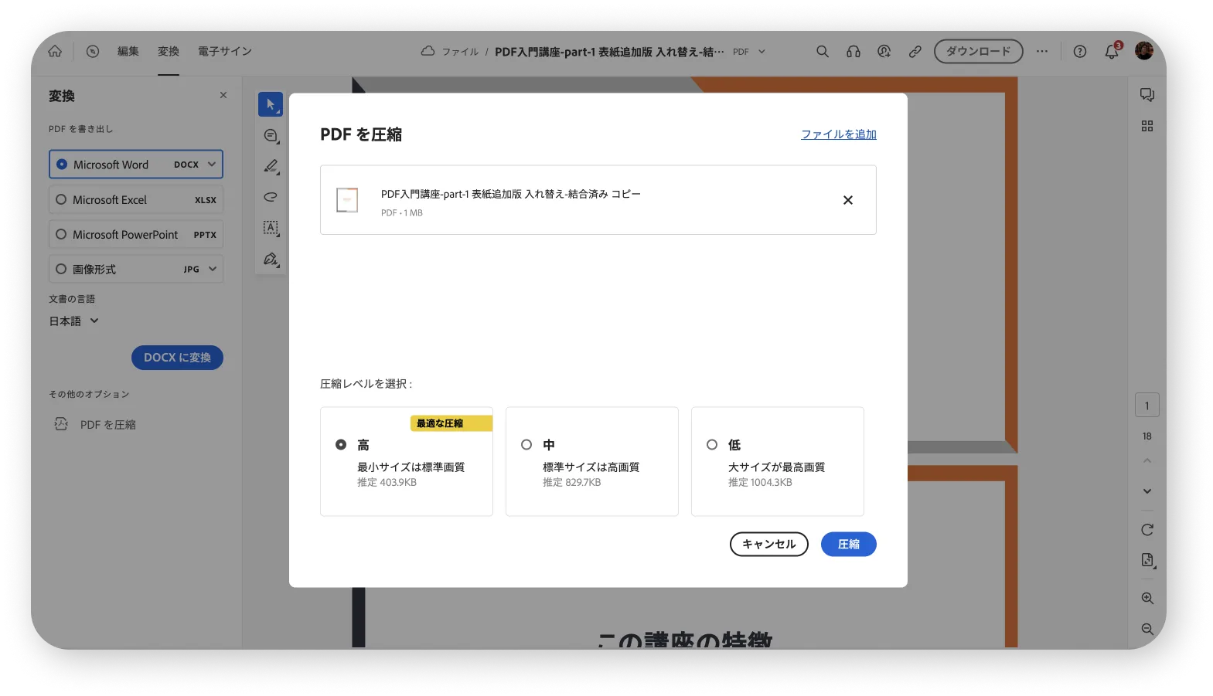This screenshot has width=1213, height=696.
Task: Open the 編集 menu
Action: point(128,51)
